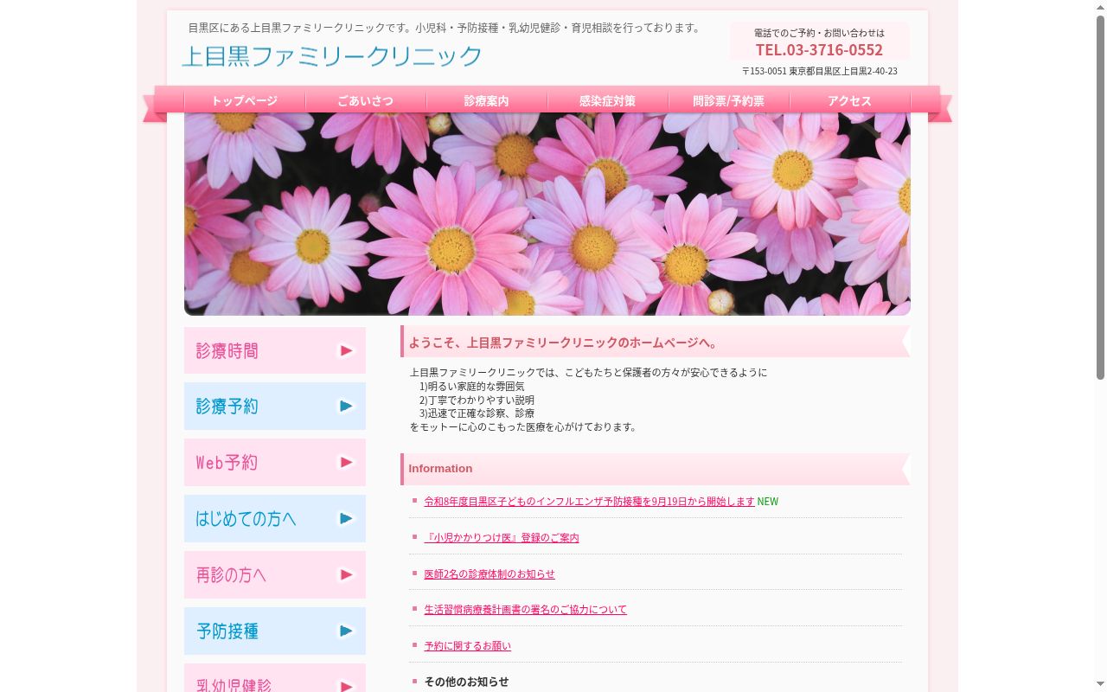Image resolution: width=1107 pixels, height=692 pixels.
Task: Click the arrow icon on 診療時間
Action: [346, 350]
